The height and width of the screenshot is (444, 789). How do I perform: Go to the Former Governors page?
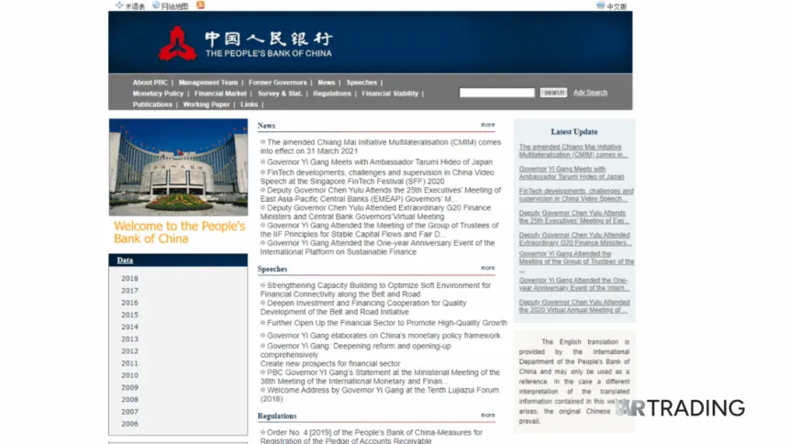click(277, 83)
